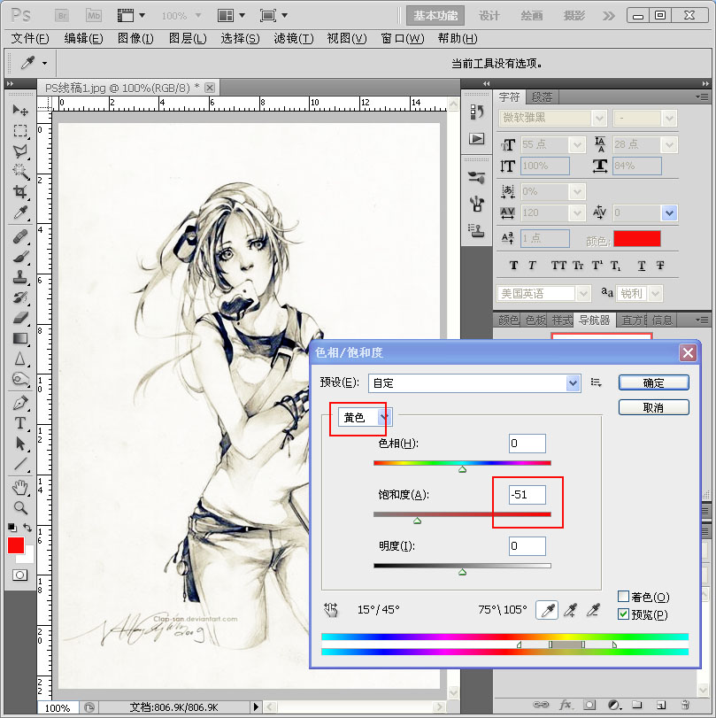
Task: Select the Path Selection tool
Action: 20,444
